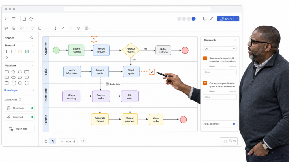289x162 pixels.
Task: Select the Text tool in toolbar
Action: (32, 28)
